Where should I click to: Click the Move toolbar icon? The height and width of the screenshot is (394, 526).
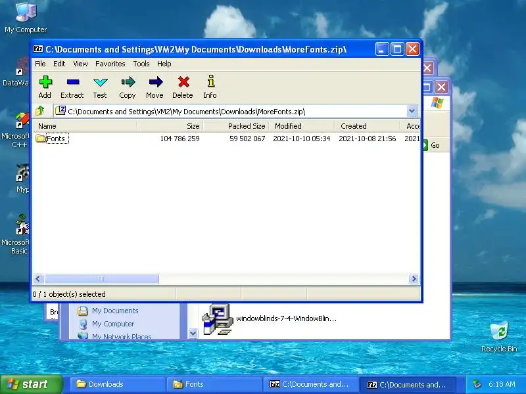(155, 87)
